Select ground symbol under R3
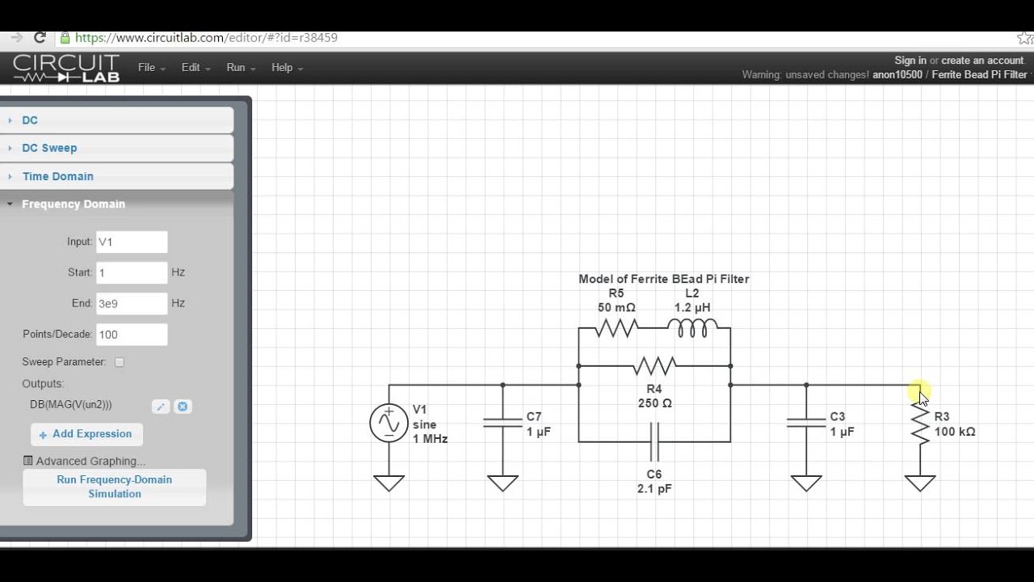Screen dimensions: 1034x582 click(x=920, y=483)
